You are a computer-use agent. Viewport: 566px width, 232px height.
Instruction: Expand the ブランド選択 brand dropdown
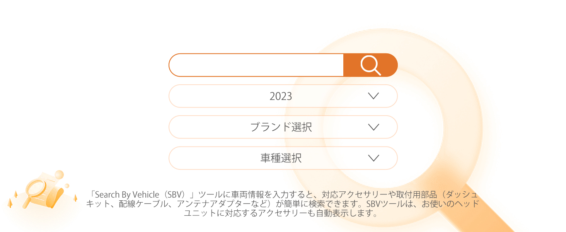pos(283,127)
